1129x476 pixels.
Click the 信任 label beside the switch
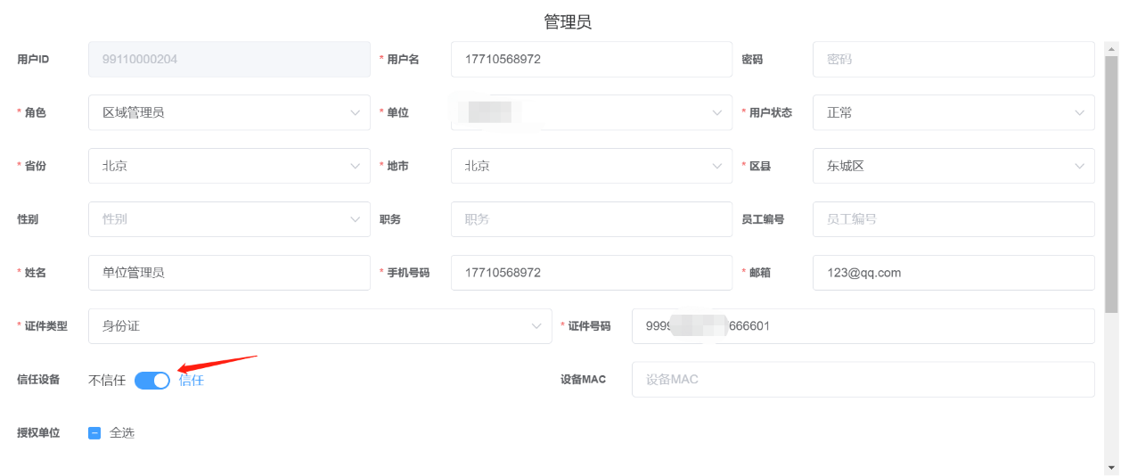click(191, 380)
